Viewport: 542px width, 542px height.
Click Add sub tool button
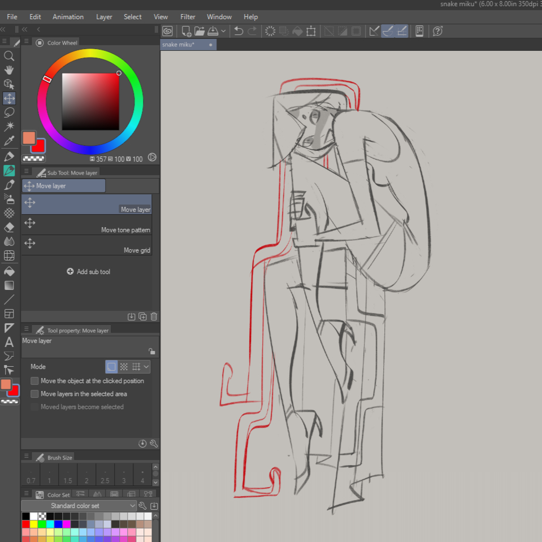88,272
